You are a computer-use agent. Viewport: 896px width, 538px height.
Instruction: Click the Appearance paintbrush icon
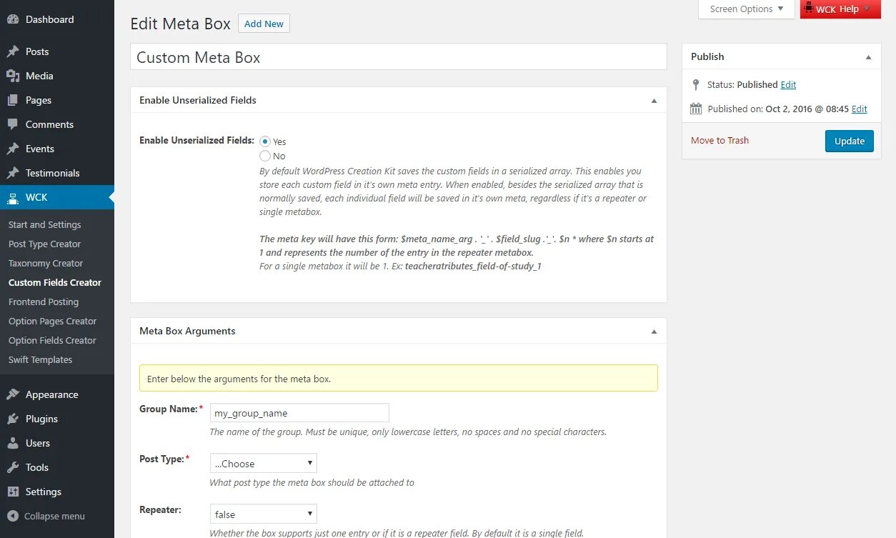tap(13, 394)
